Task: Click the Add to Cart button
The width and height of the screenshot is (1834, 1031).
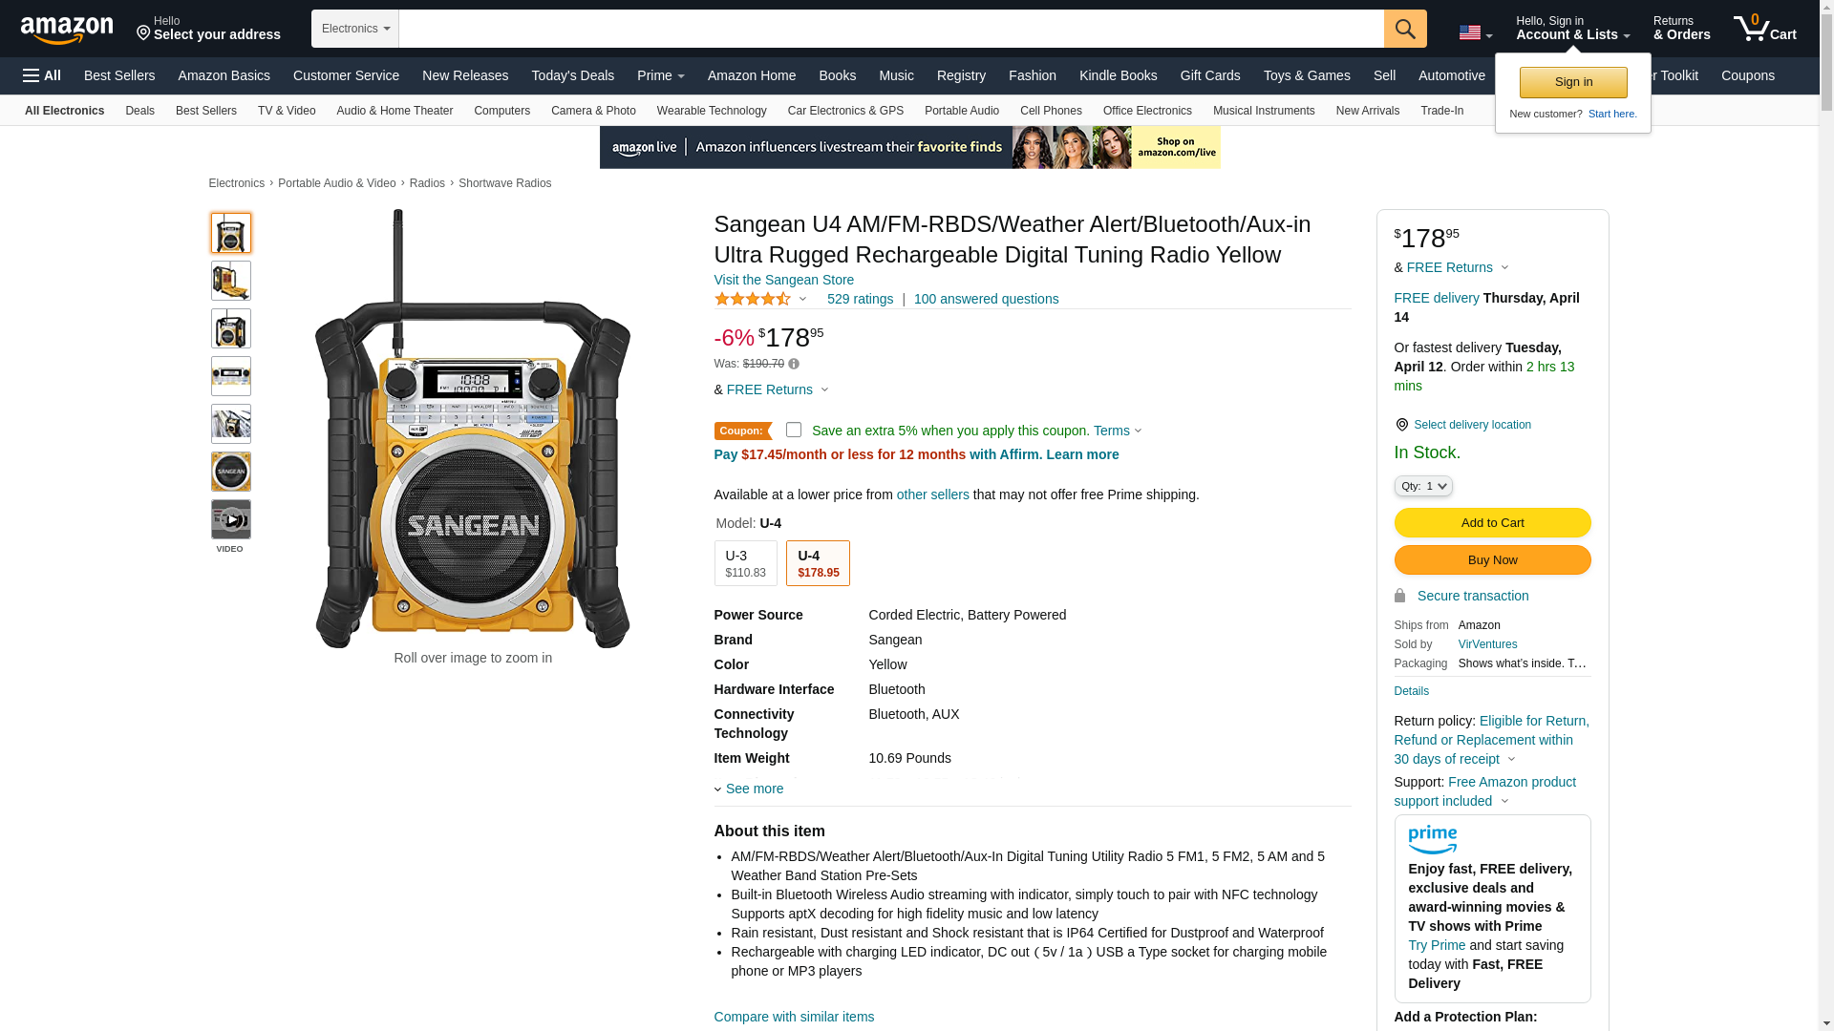Action: [1492, 522]
